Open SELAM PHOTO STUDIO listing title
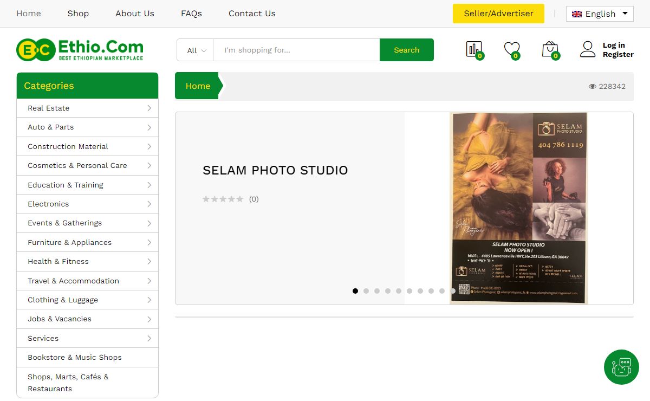Viewport: 650px width, 401px height. pos(275,170)
